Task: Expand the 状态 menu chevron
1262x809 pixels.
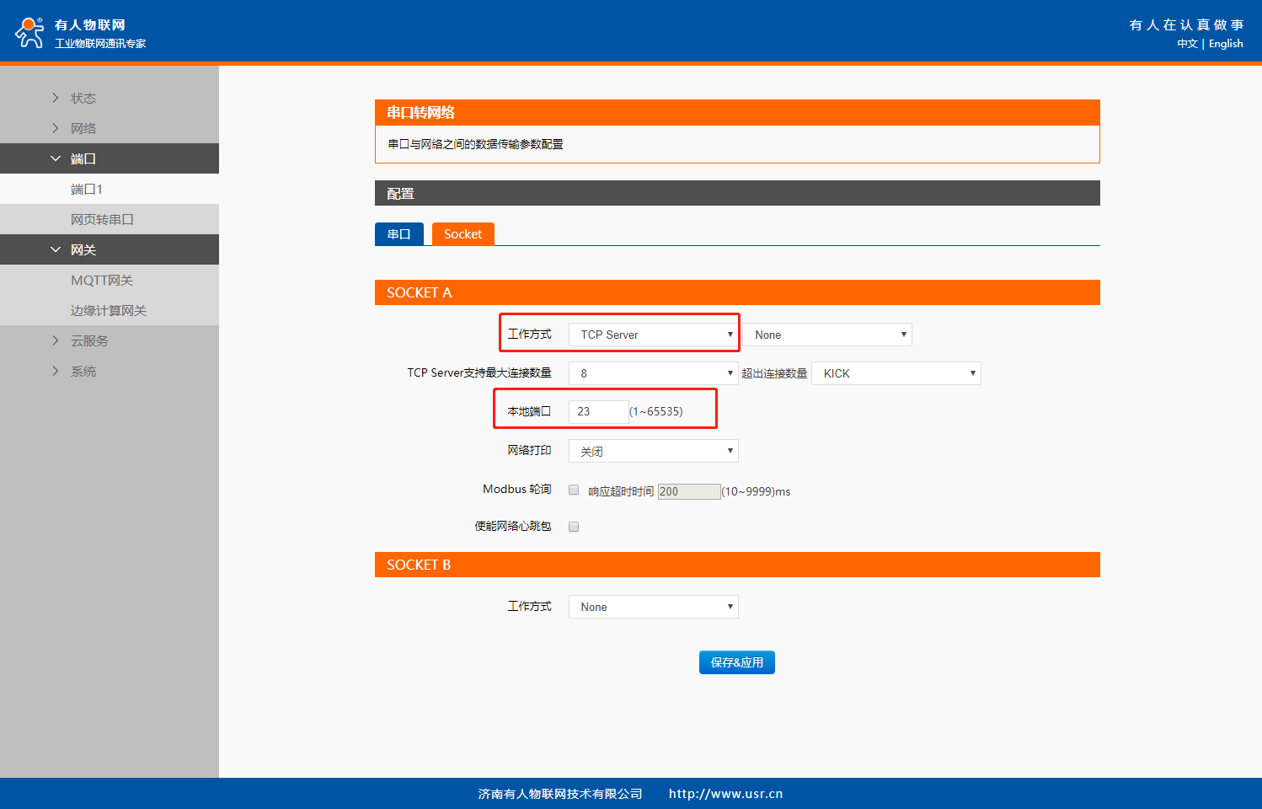Action: point(56,98)
